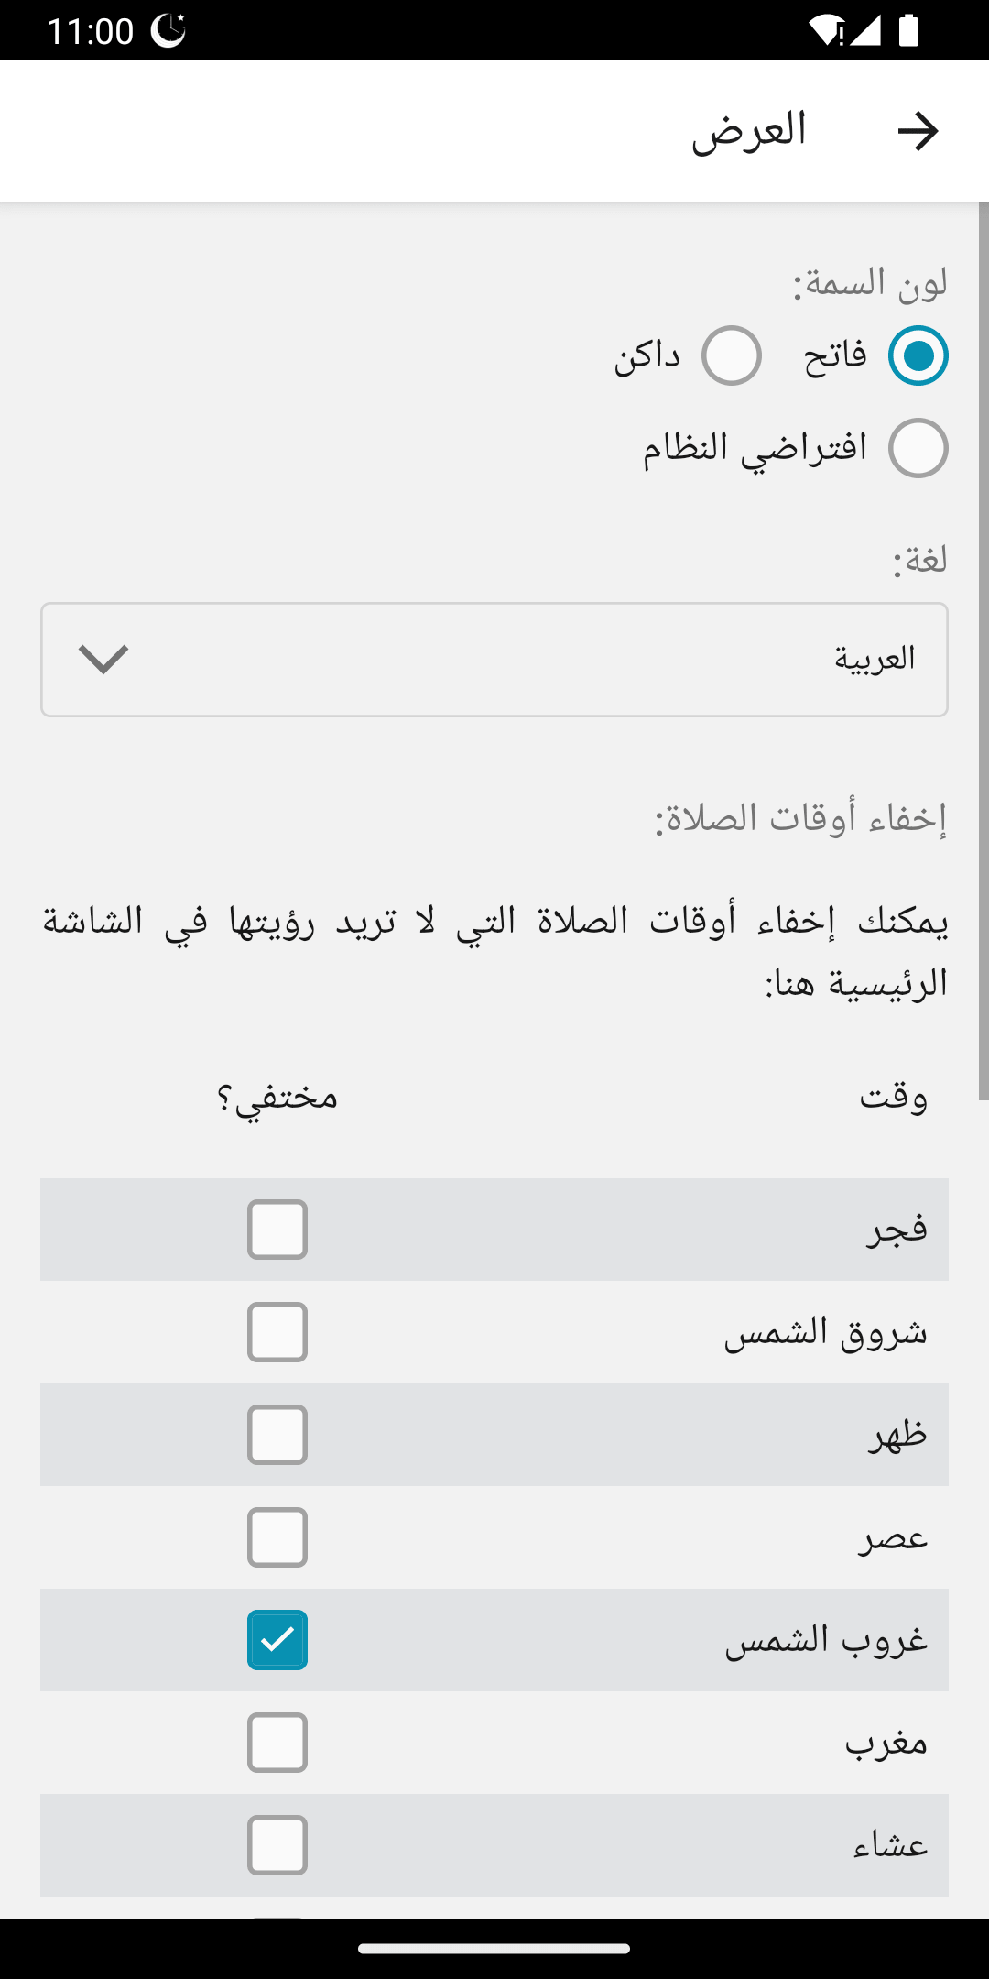The height and width of the screenshot is (1979, 989).
Task: Tap the battery status icon
Action: tap(908, 30)
